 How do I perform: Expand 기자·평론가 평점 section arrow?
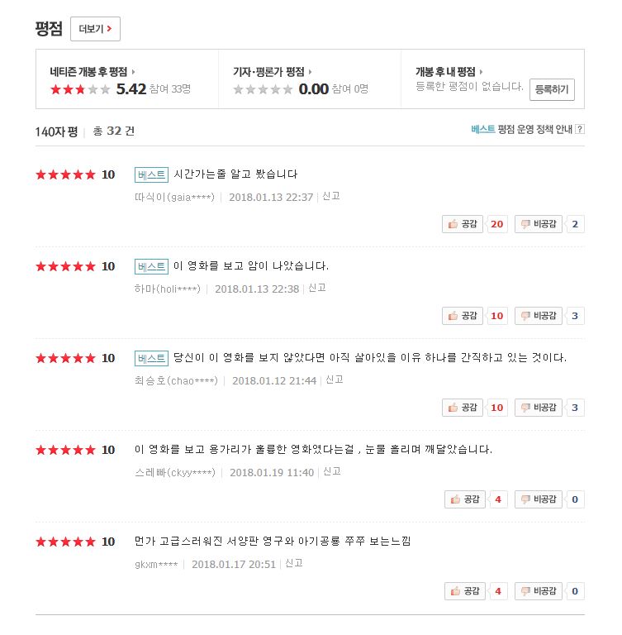(x=311, y=72)
